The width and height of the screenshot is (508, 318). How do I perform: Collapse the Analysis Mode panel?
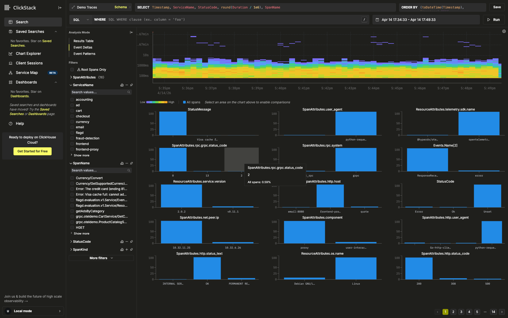click(x=131, y=32)
